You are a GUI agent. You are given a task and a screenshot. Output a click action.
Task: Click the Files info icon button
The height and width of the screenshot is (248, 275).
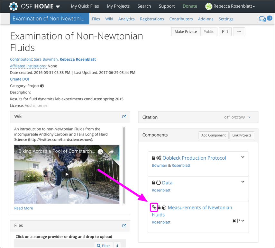(117, 245)
